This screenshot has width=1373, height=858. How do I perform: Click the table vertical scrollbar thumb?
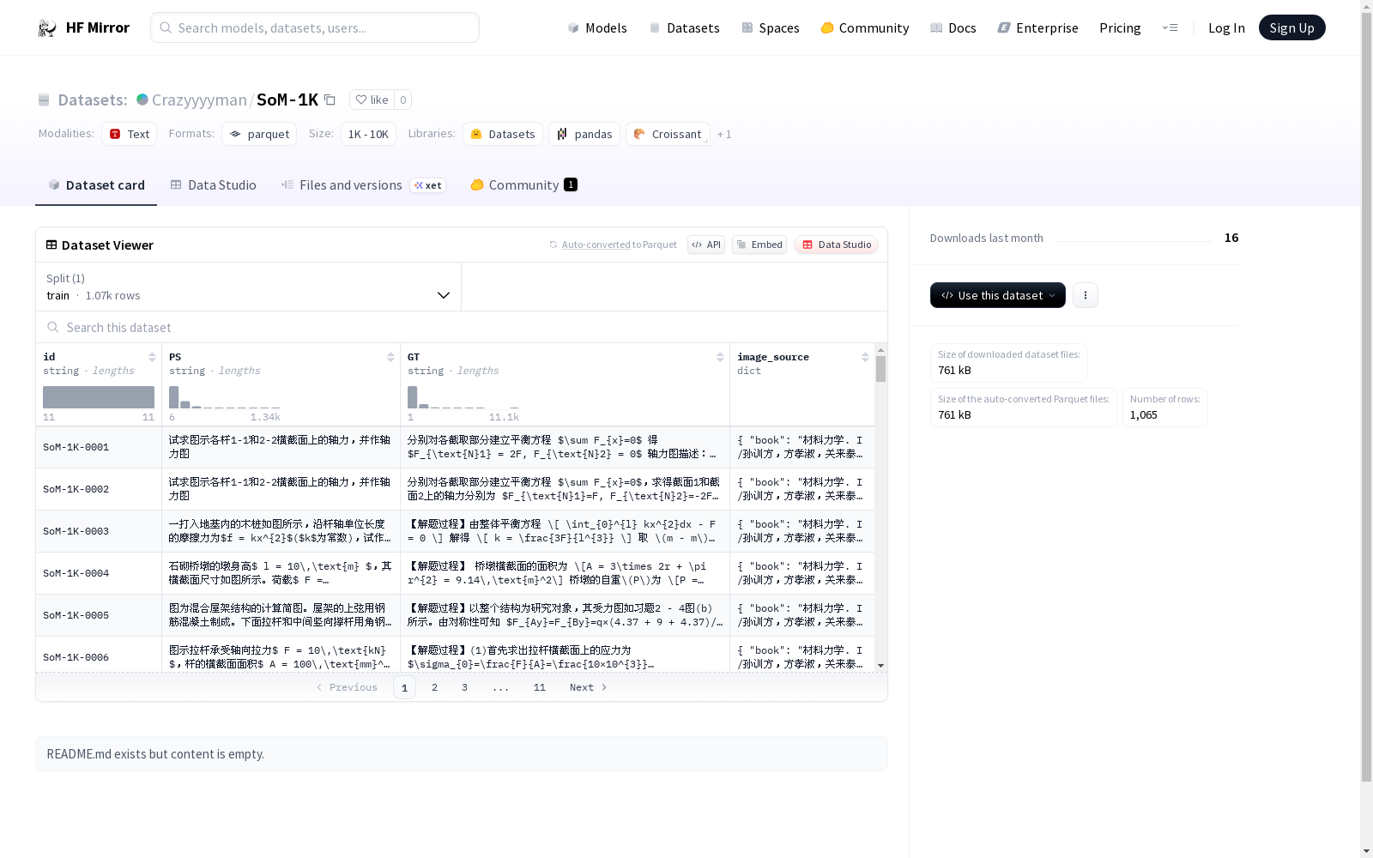tap(880, 369)
